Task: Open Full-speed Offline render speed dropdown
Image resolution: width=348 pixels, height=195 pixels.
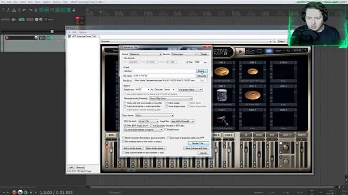Action: pos(190,90)
